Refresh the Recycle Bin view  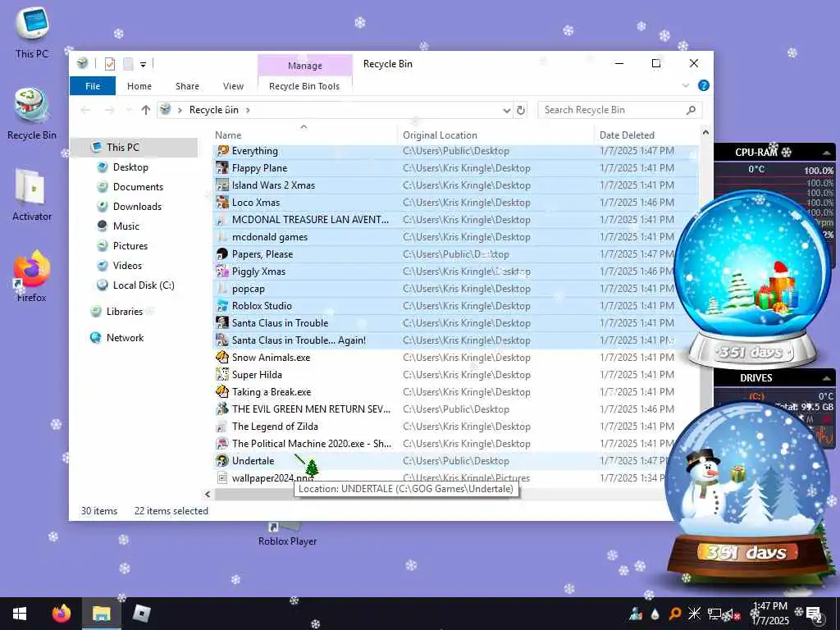521,111
